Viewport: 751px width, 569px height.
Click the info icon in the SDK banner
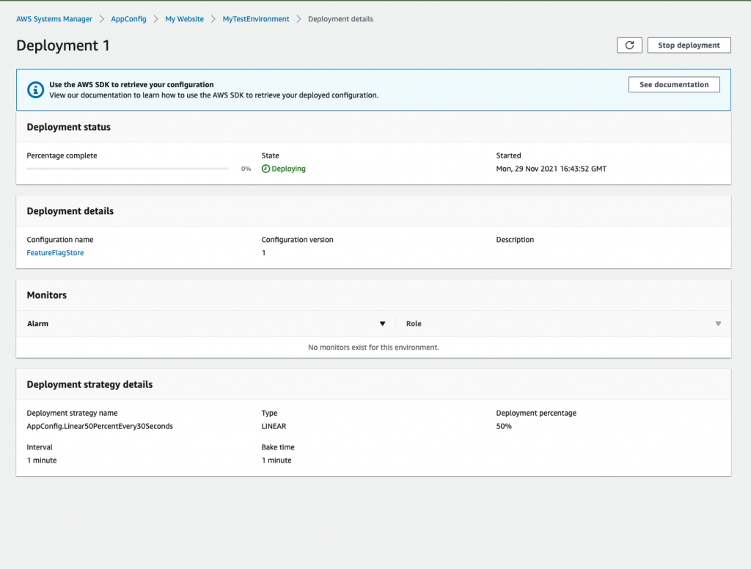coord(36,90)
